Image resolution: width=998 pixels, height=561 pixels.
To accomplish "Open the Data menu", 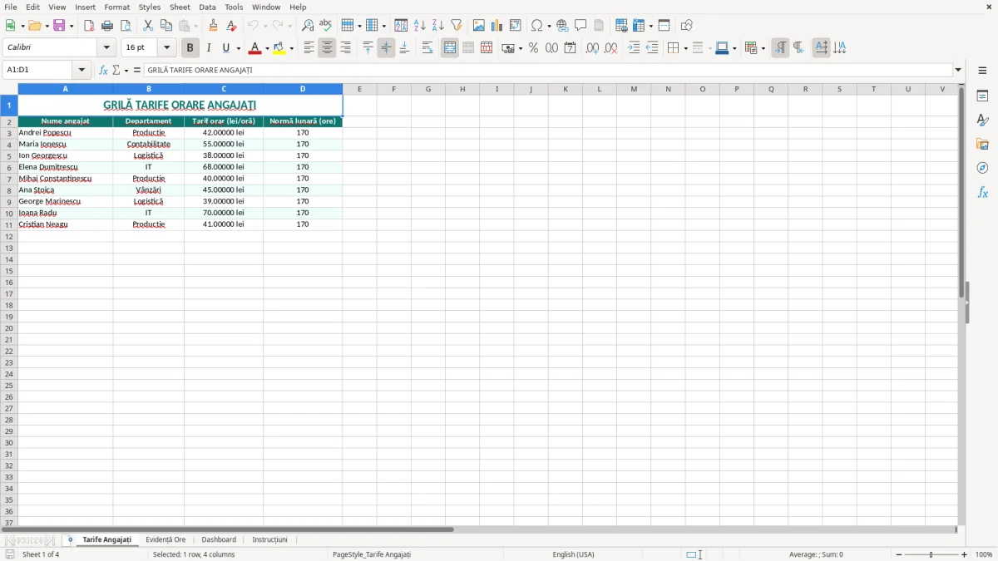I will 207,7.
